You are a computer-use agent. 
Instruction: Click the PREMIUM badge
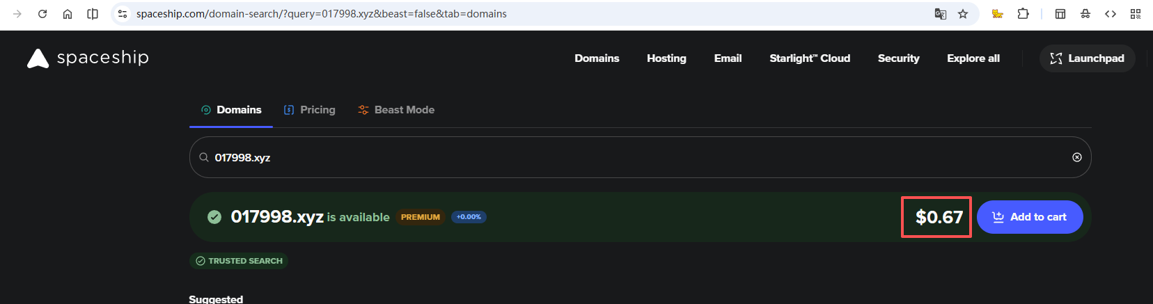tap(421, 217)
